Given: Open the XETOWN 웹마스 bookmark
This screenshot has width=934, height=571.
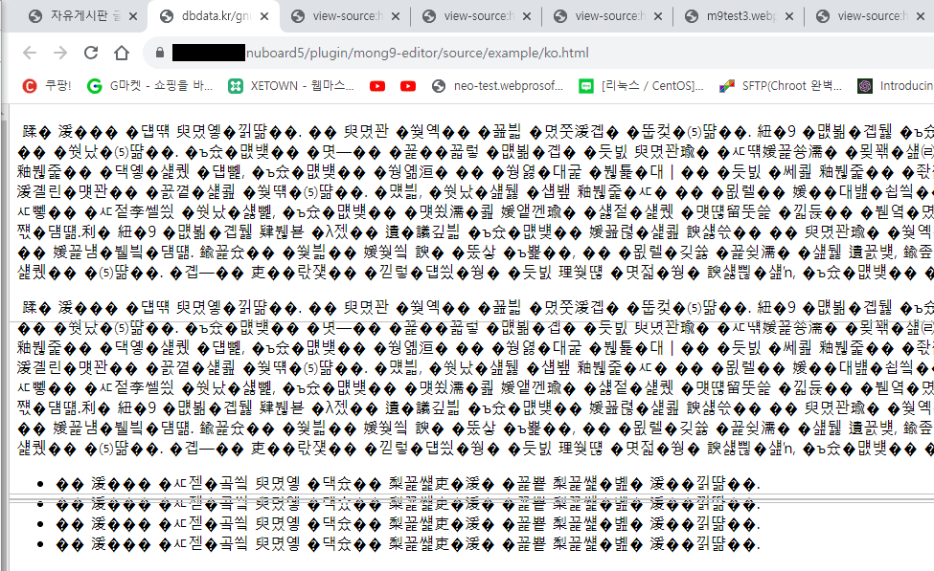Looking at the screenshot, I should click(291, 86).
